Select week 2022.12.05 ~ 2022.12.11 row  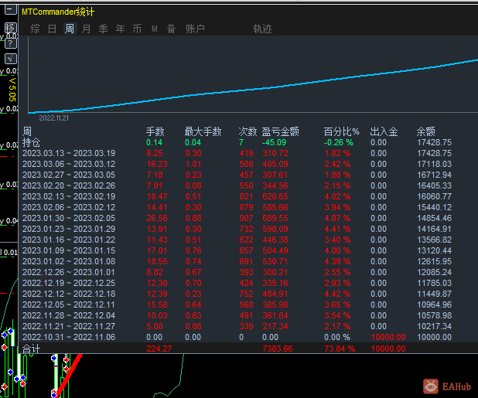pyautogui.click(x=237, y=304)
